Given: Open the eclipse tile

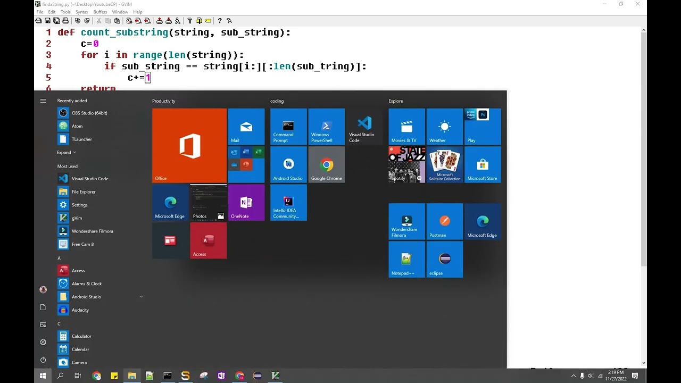Looking at the screenshot, I should tap(445, 260).
